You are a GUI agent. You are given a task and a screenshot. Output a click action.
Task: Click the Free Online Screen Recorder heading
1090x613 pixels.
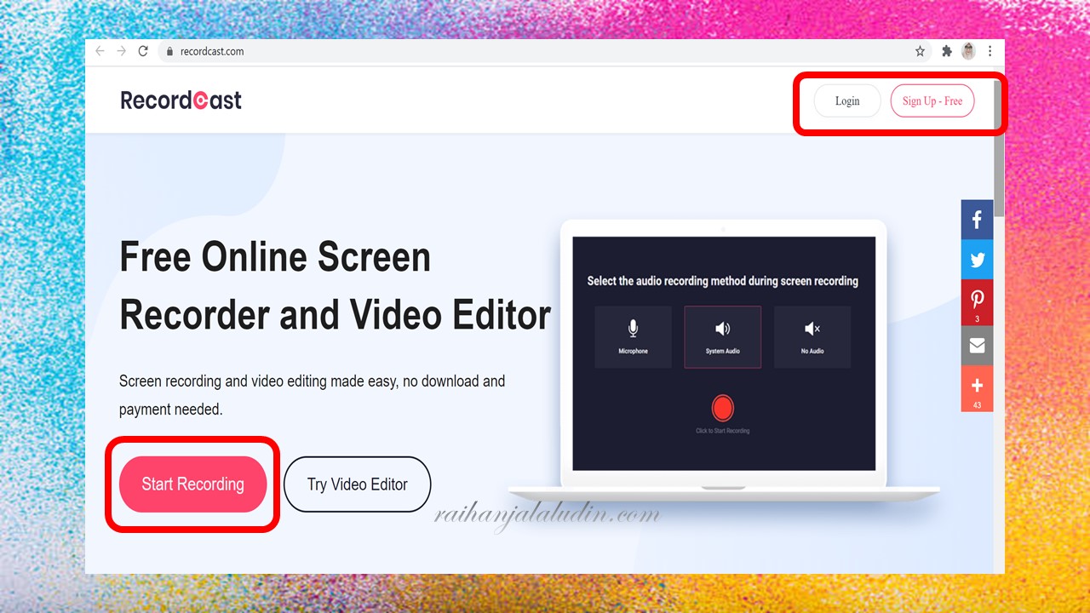[335, 286]
